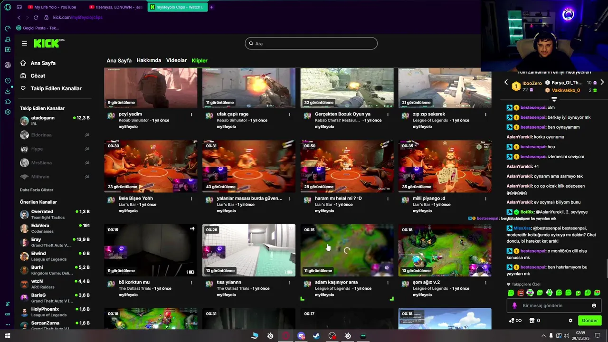
Task: Open Opera's main menu icon
Action: (x=8, y=7)
